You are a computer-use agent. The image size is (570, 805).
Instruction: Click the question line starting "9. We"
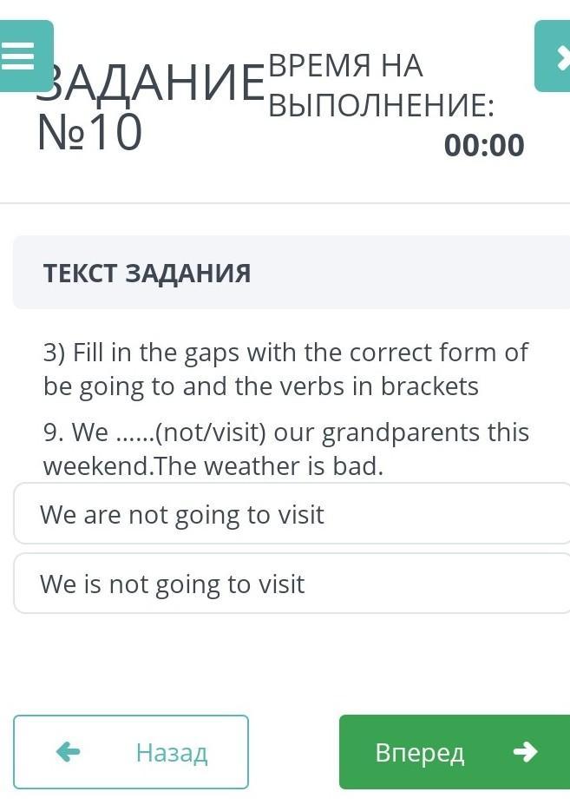pos(285,432)
